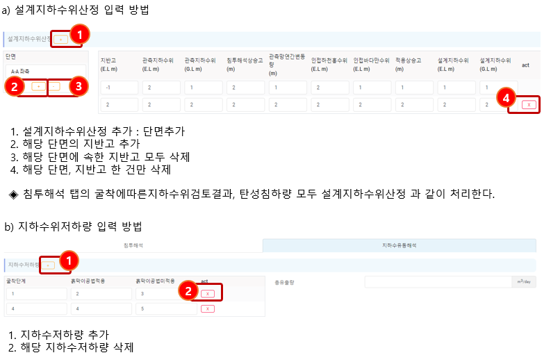Click text line 해당 단면의 지반고 추가
This screenshot has height=362, width=551.
coord(81,144)
